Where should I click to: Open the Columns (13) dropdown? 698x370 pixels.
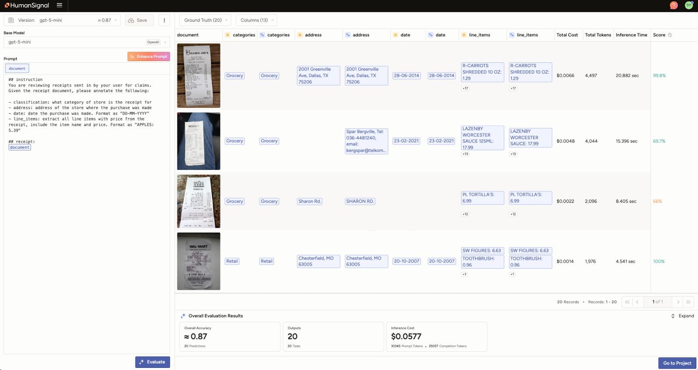(x=257, y=20)
